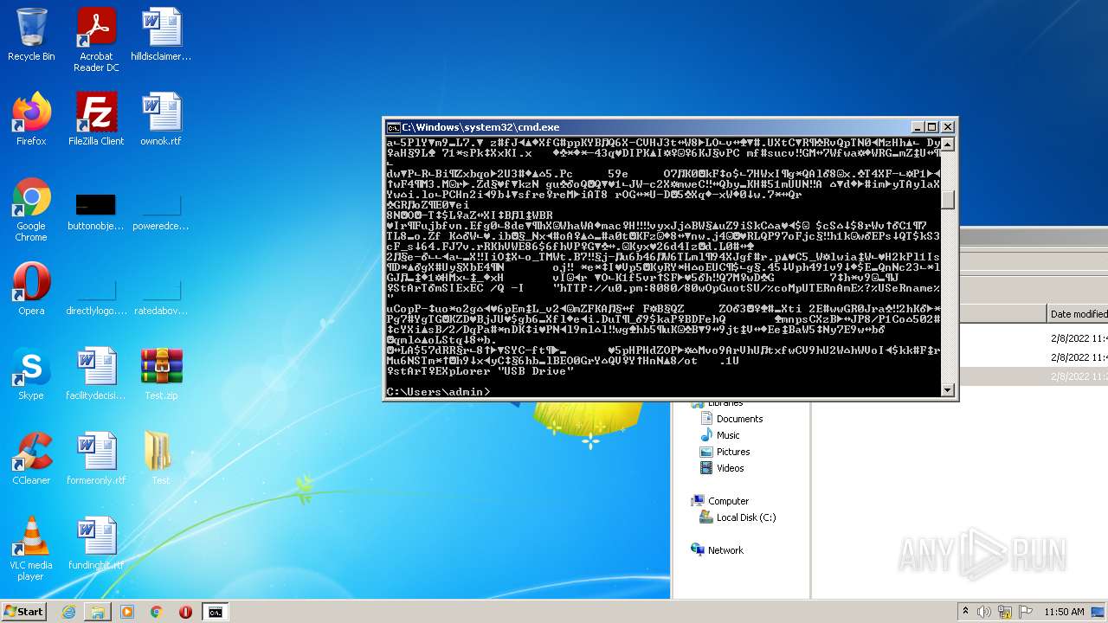Open the FileZilla Client shortcut

click(96, 119)
